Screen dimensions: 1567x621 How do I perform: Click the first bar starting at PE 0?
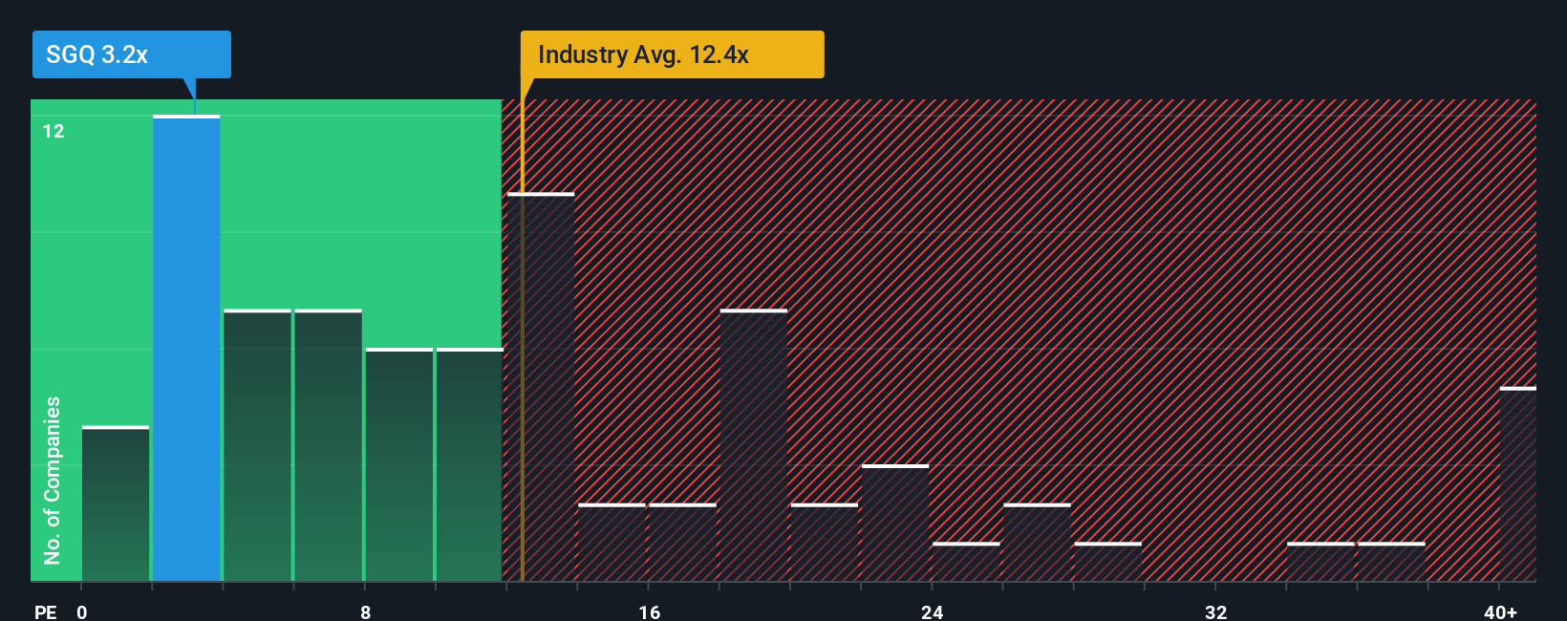click(x=116, y=503)
